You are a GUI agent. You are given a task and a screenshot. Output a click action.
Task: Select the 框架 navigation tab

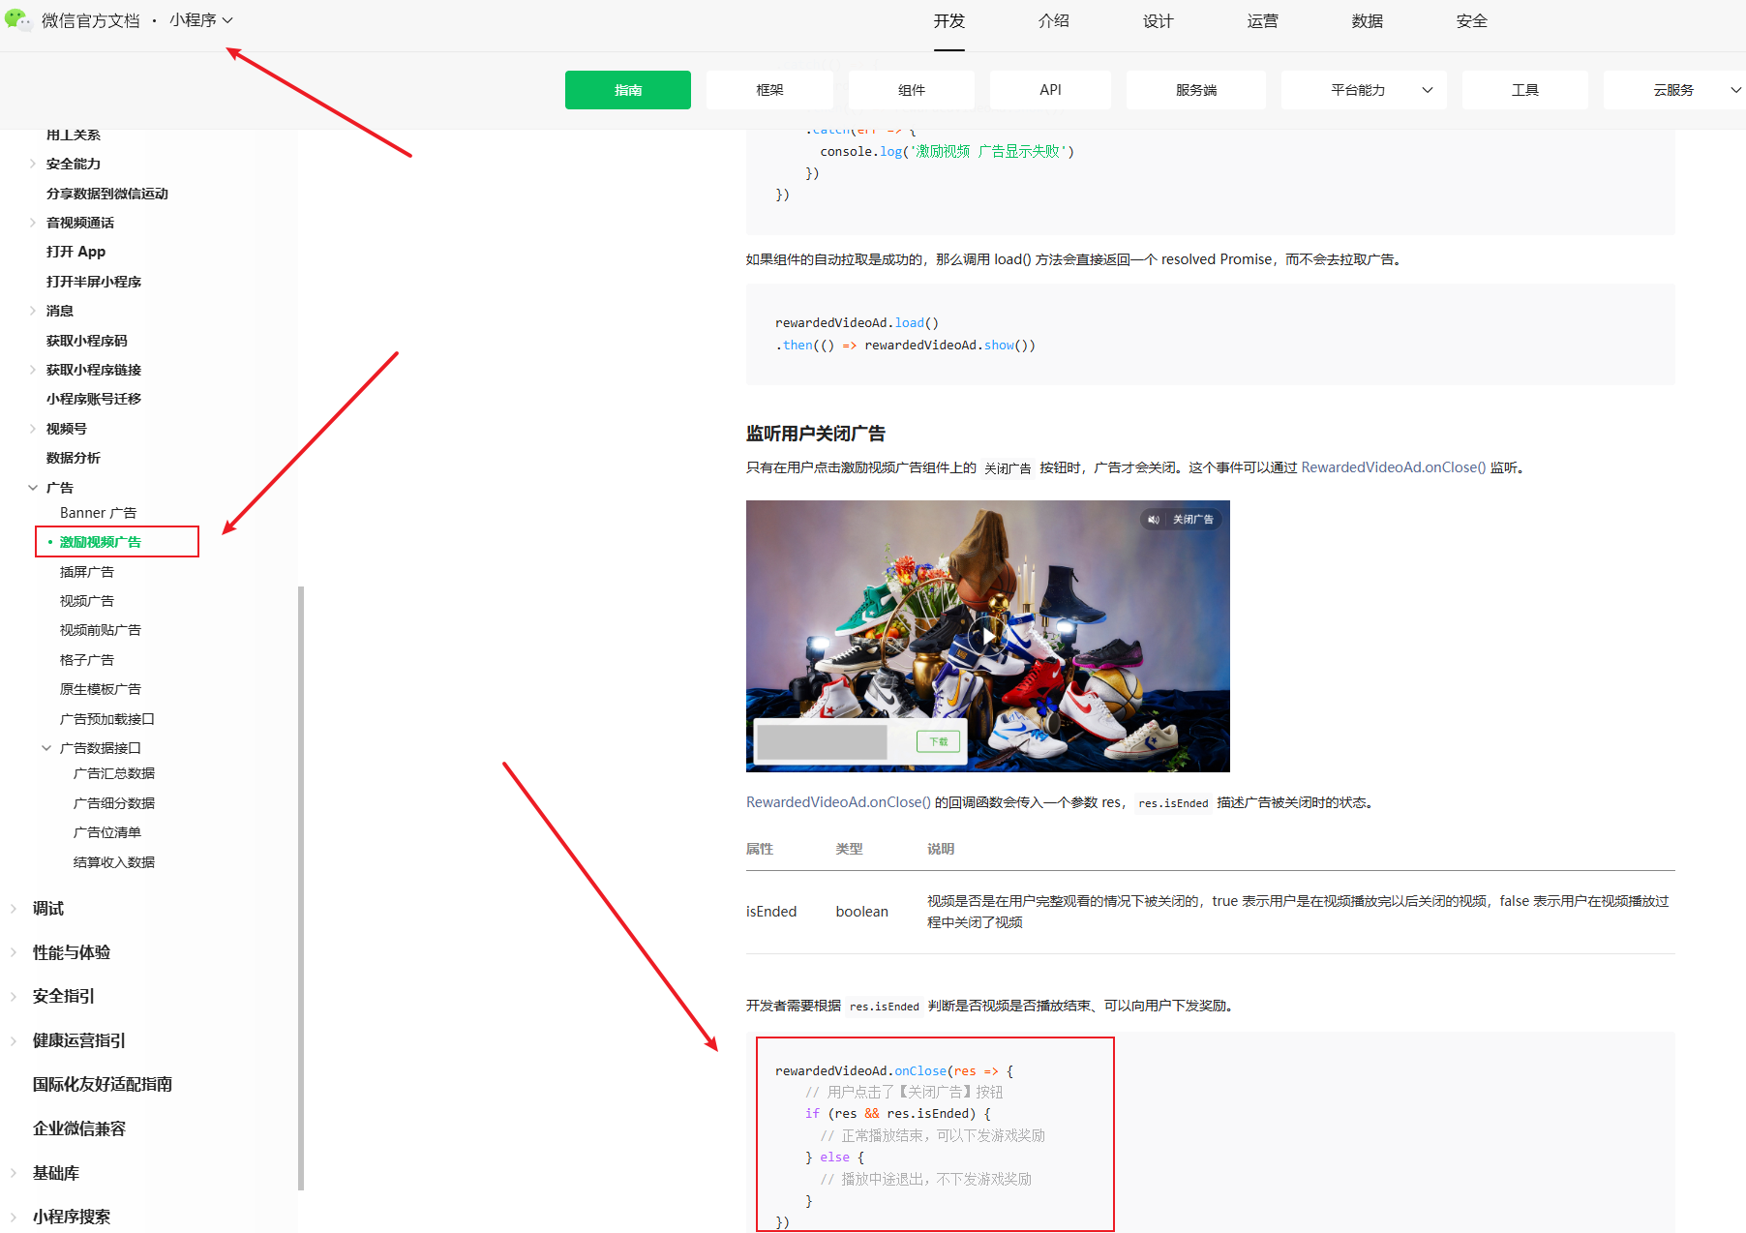[769, 90]
